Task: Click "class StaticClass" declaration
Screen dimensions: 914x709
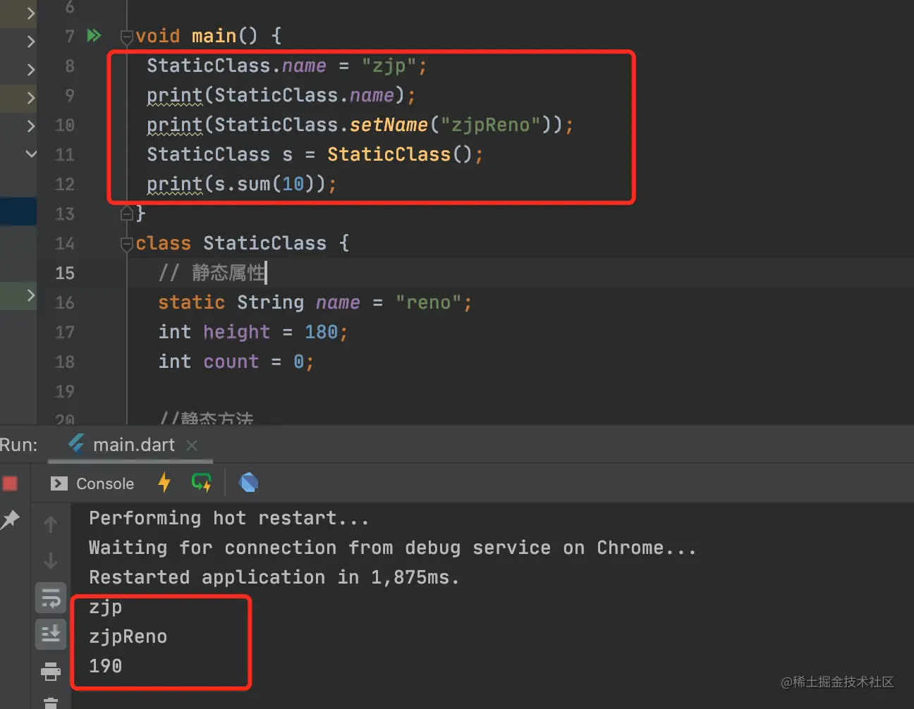Action: click(242, 243)
